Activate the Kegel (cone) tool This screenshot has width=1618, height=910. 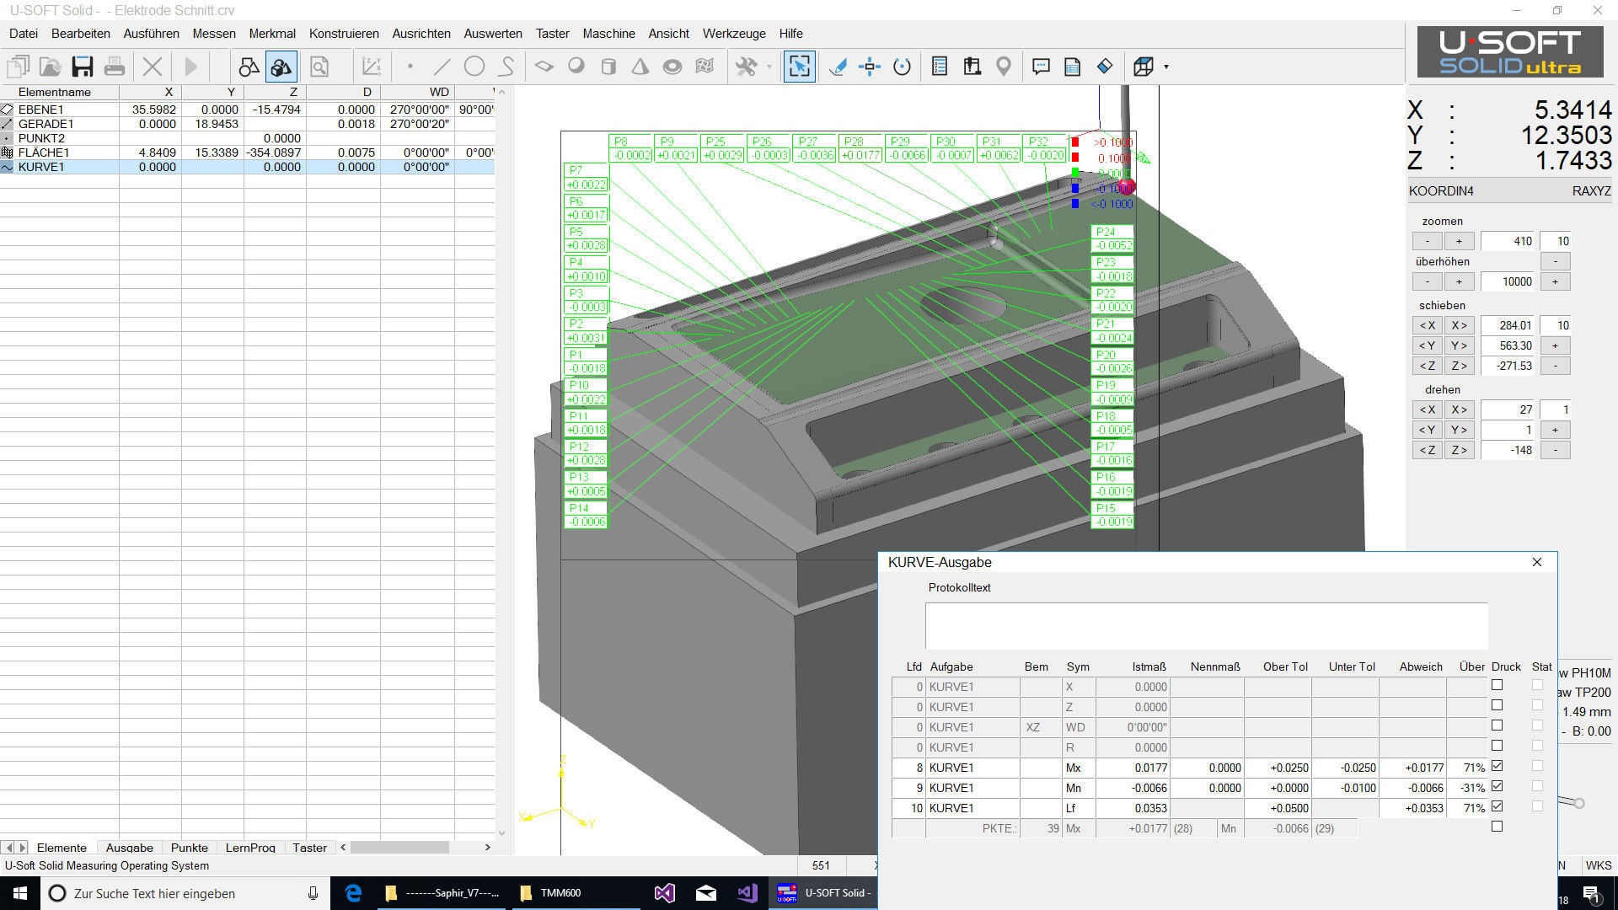point(640,66)
